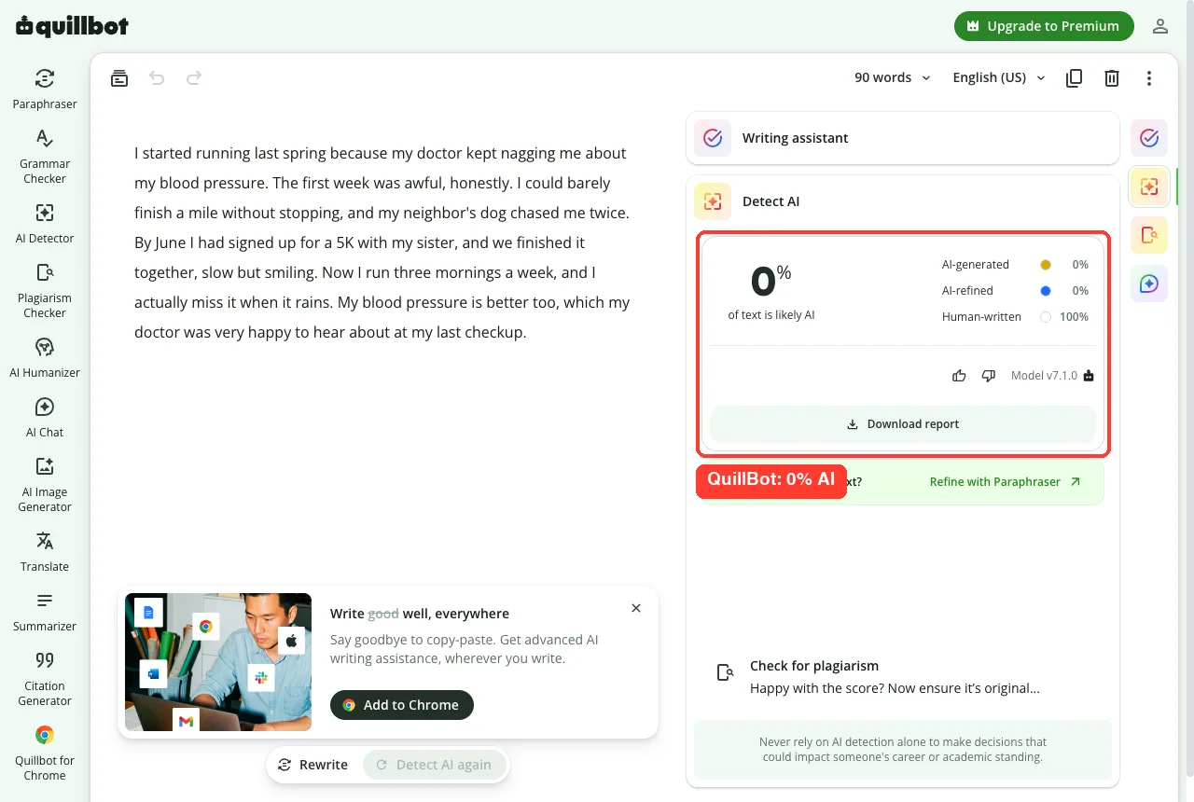Open the Check for plagiarism card
Image resolution: width=1194 pixels, height=802 pixels.
click(x=902, y=678)
